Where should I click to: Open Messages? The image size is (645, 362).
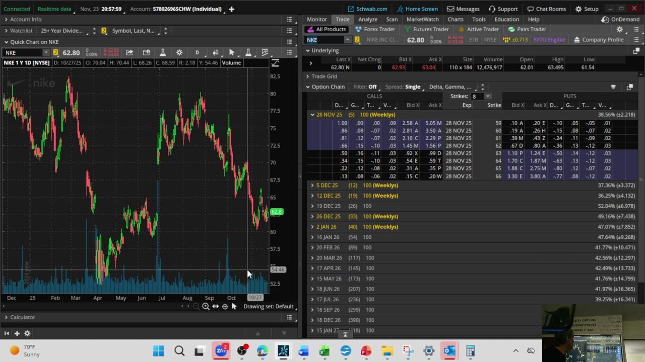463,9
